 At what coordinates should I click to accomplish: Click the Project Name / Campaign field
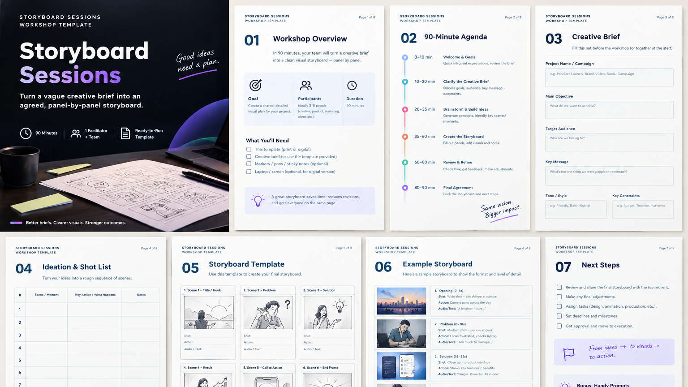[609, 77]
